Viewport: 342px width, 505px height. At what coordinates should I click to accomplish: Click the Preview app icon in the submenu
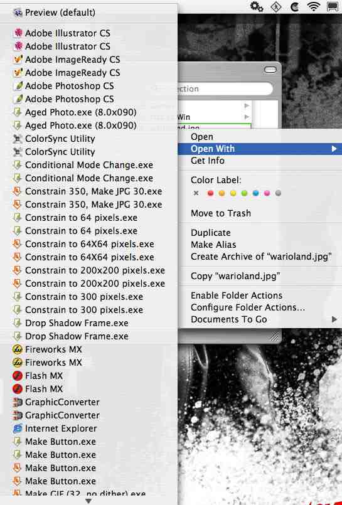coord(18,13)
